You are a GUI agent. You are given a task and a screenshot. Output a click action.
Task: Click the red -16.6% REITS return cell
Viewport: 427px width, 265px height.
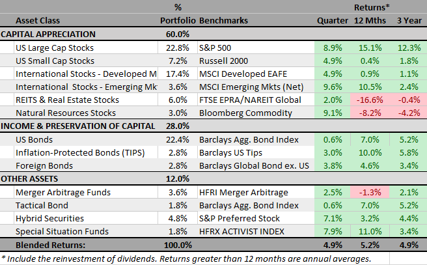pos(370,100)
